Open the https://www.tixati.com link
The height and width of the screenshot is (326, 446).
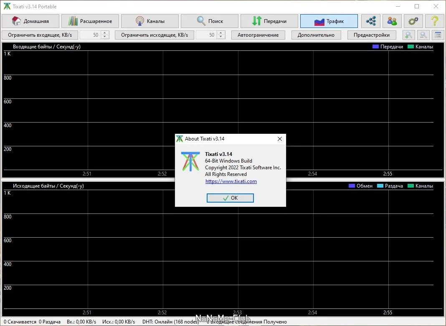pos(231,181)
